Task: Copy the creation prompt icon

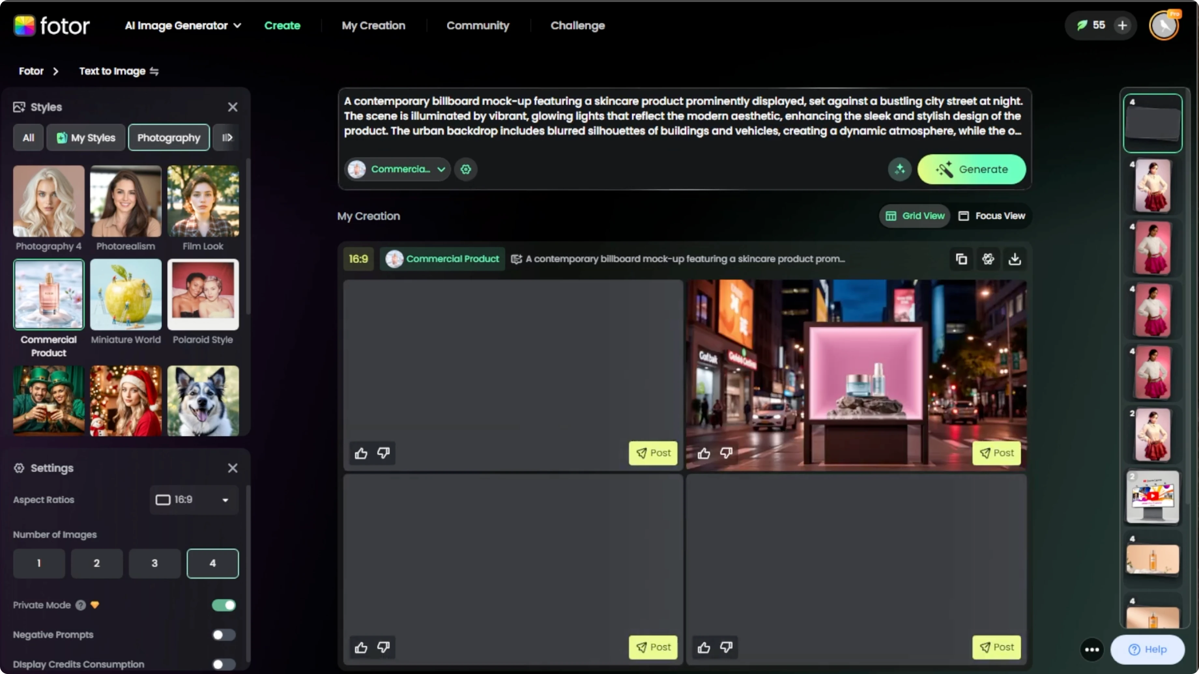Action: point(961,259)
